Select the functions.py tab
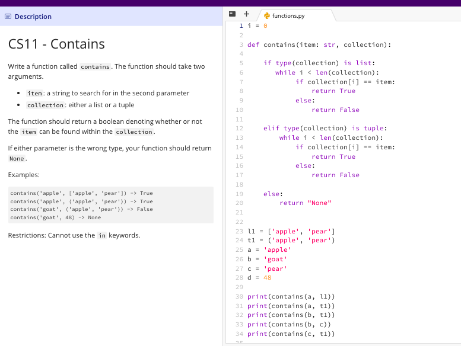 point(297,15)
